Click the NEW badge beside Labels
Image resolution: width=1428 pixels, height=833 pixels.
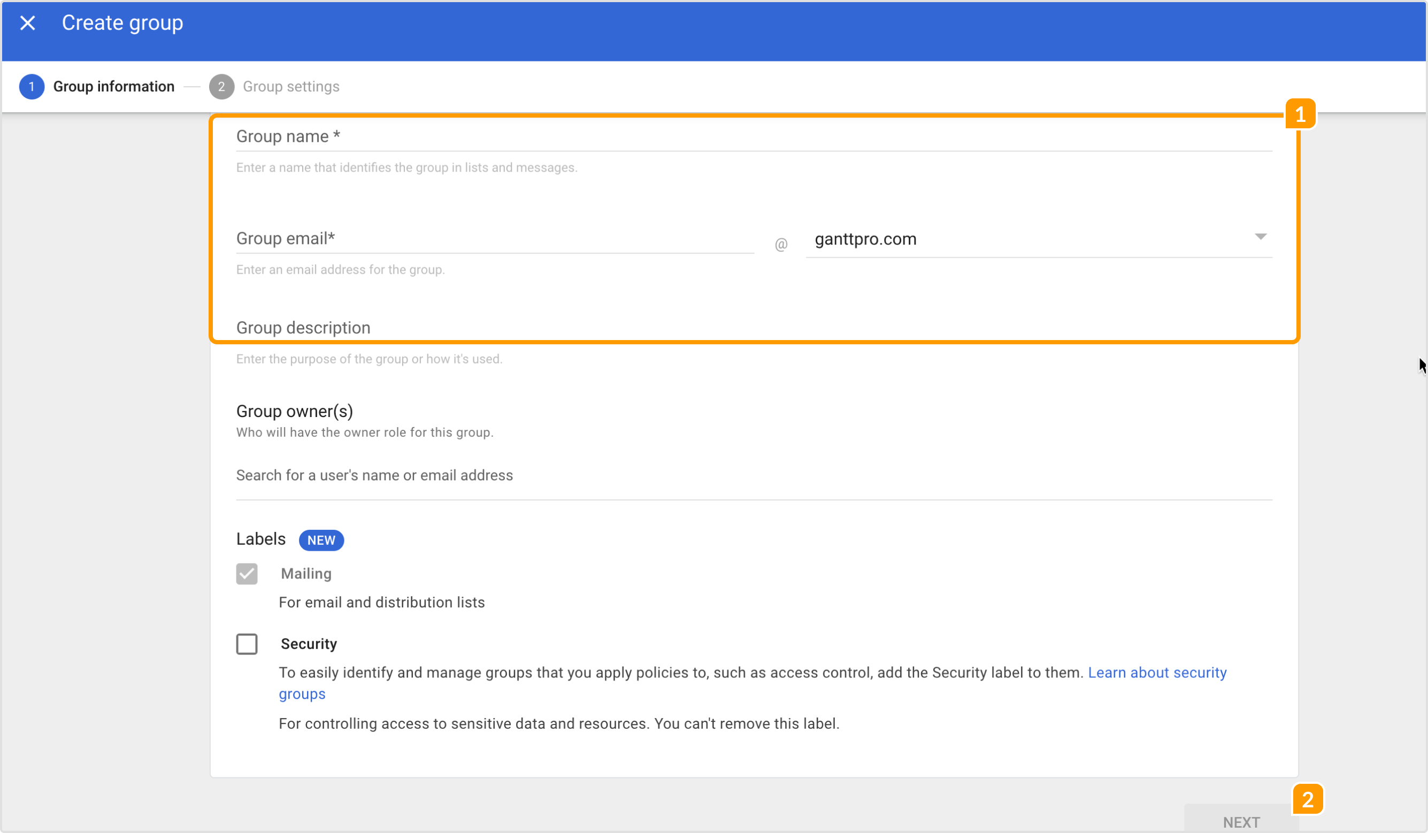coord(321,540)
